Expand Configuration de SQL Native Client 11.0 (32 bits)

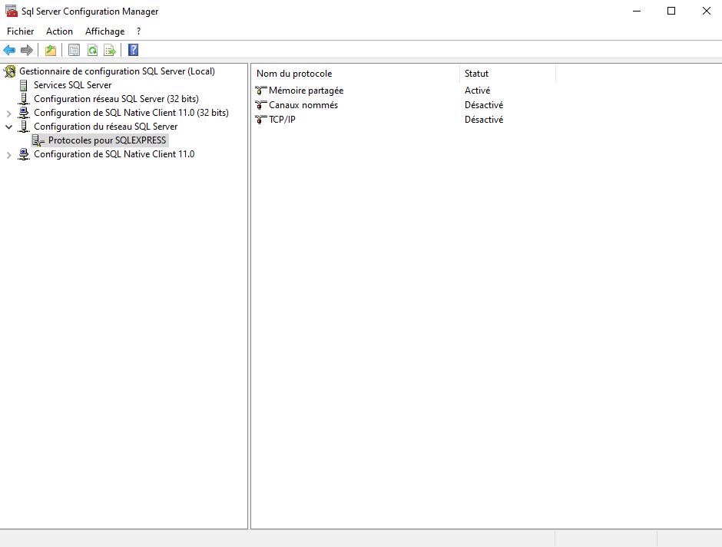[9, 114]
